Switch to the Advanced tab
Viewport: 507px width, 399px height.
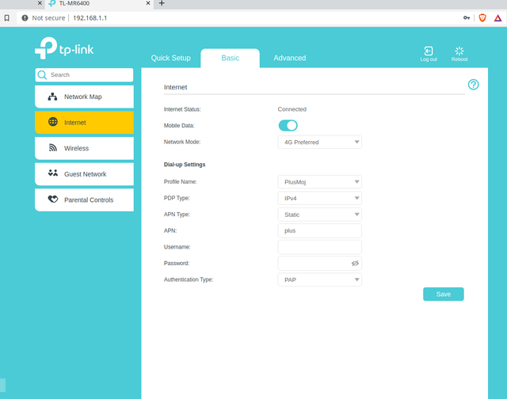pos(290,58)
